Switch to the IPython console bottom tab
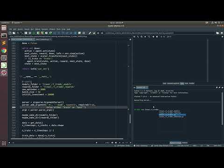224x168 pixels. [175, 143]
